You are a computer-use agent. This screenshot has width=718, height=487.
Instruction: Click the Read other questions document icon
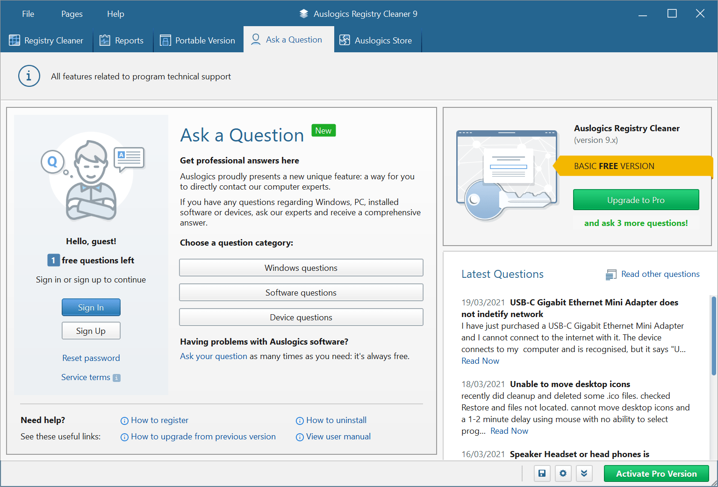click(611, 275)
